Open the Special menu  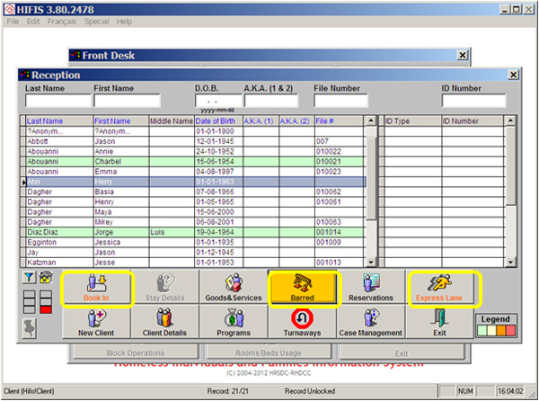coord(96,21)
